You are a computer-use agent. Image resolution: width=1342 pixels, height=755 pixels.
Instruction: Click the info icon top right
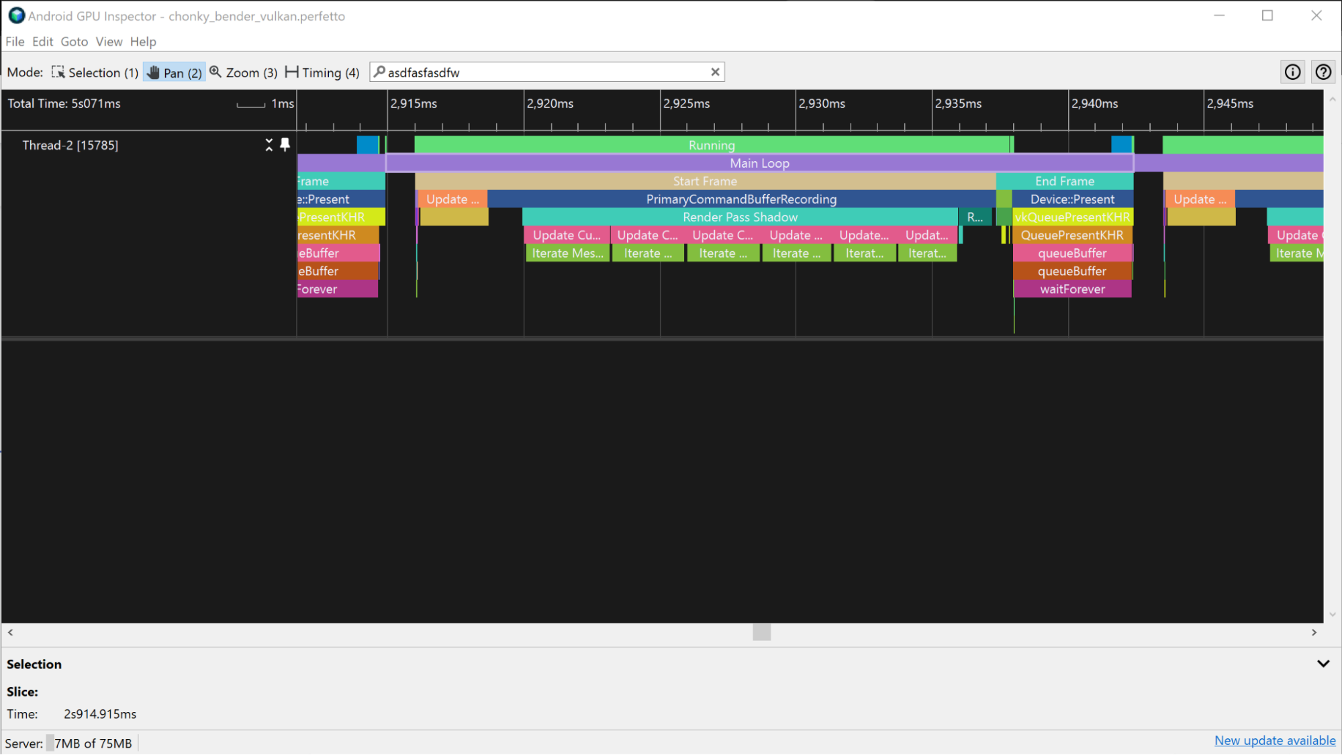coord(1292,72)
